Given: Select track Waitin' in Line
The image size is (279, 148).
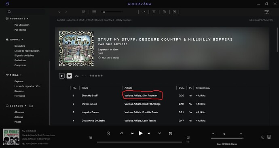Looking at the screenshot, I should pos(89,104).
